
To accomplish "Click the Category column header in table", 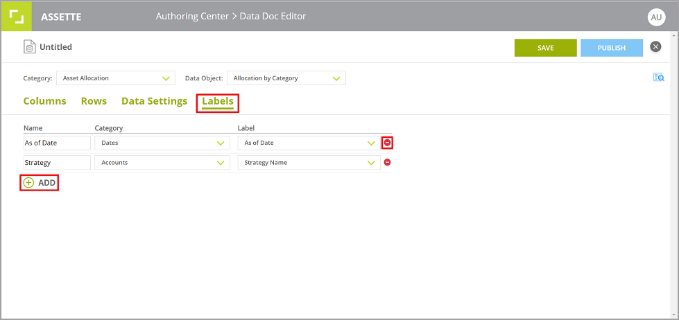I will 109,128.
